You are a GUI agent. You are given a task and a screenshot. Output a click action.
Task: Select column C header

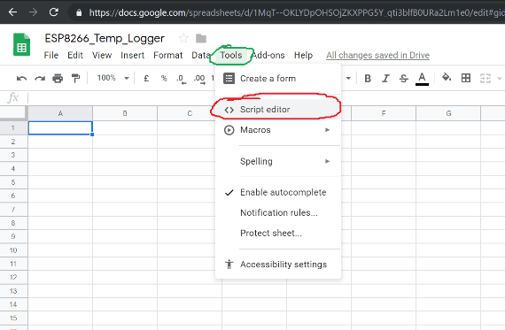click(190, 113)
